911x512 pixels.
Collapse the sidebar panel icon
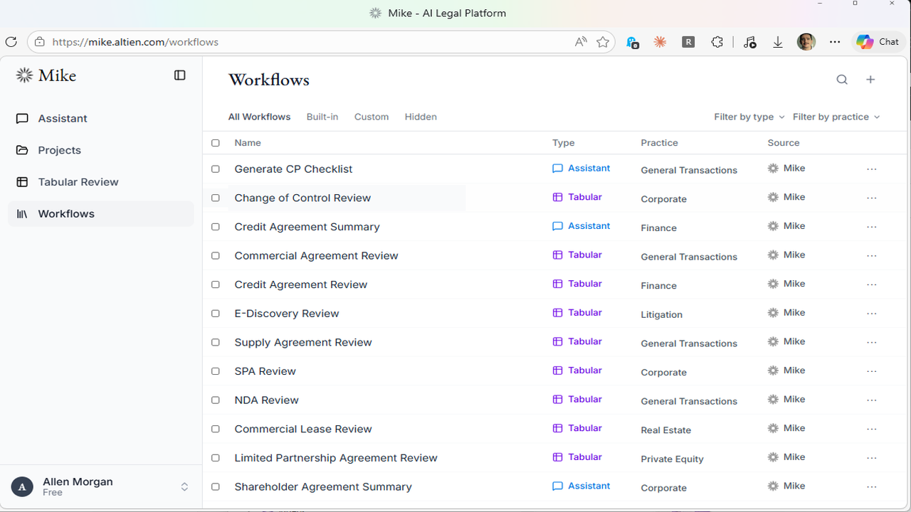[180, 75]
